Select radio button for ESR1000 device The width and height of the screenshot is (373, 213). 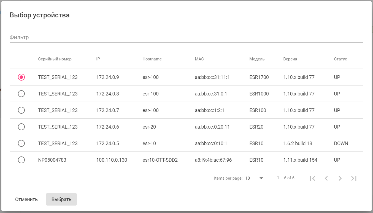[x=21, y=94]
